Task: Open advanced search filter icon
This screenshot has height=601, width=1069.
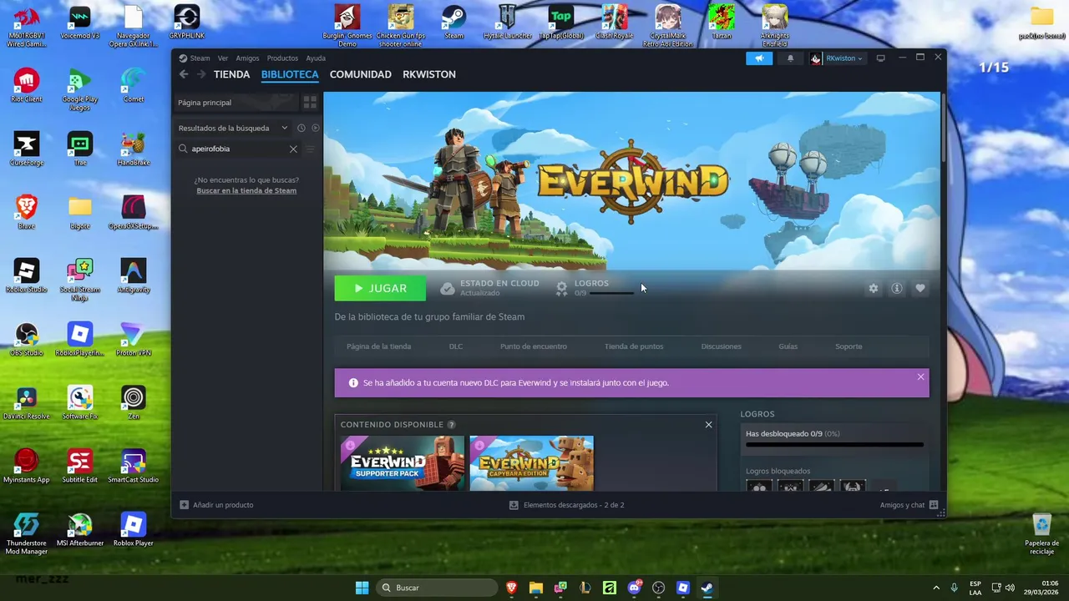Action: 310,149
